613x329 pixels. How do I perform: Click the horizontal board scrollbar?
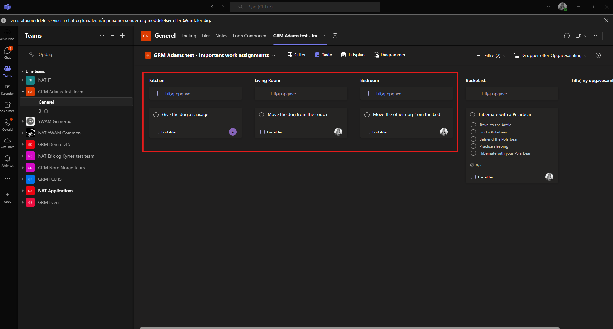(350, 328)
